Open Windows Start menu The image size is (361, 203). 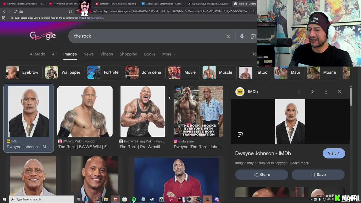click(x=4, y=199)
